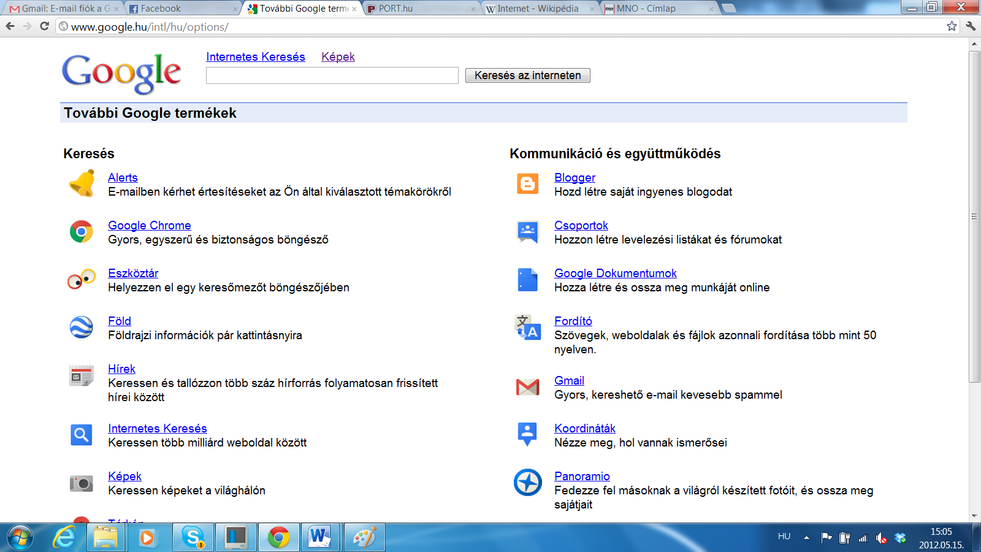981x552 pixels.
Task: Open the Google Dokumentumok link
Action: tap(616, 273)
